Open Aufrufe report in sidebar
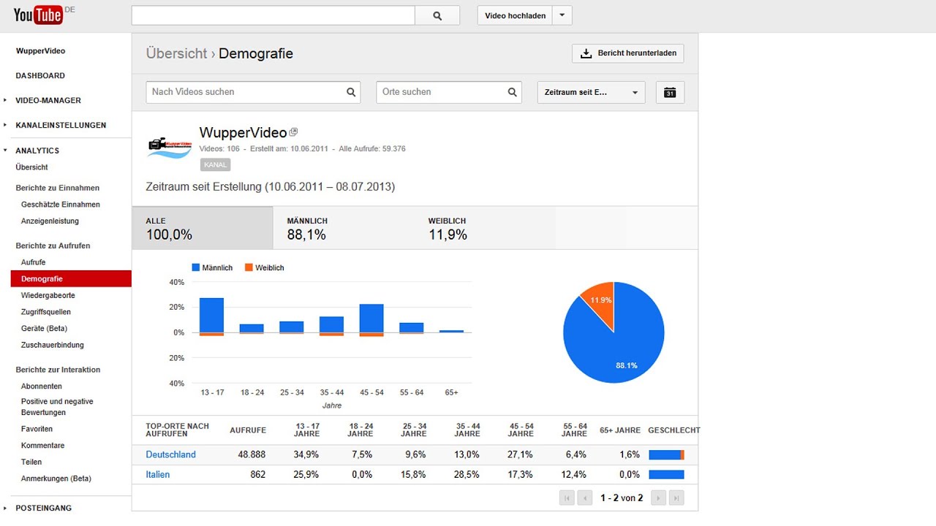 tap(34, 262)
